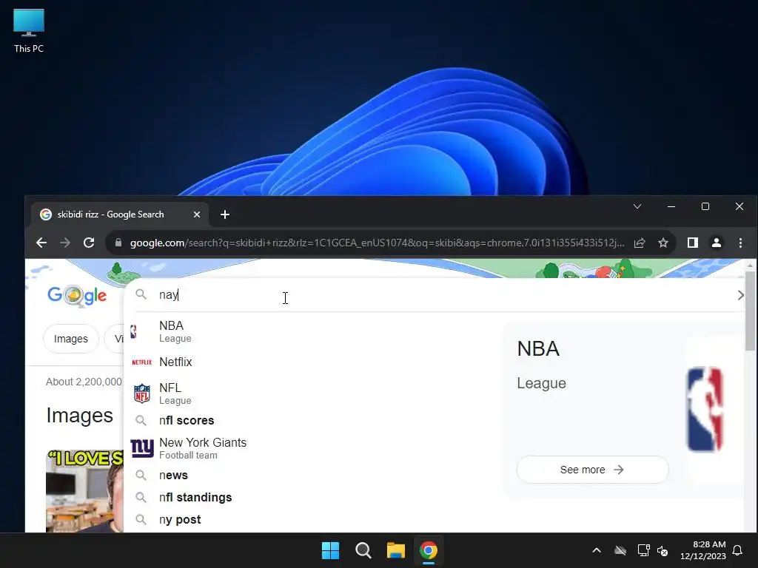Click the OneDrive cloud tray icon

point(620,550)
